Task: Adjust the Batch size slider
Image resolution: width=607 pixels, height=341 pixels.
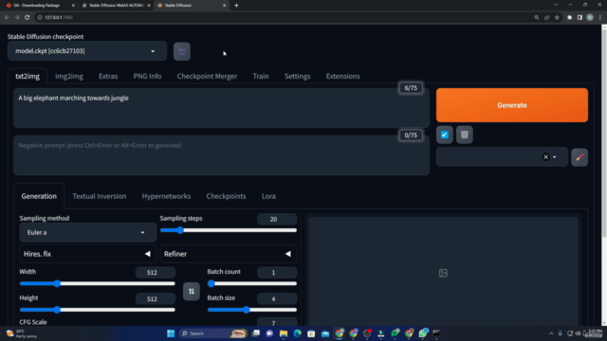Action: click(x=252, y=310)
